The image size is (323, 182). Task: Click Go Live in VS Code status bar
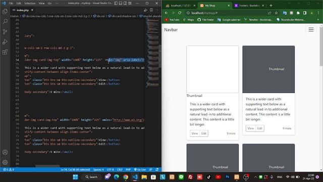coord(140,169)
